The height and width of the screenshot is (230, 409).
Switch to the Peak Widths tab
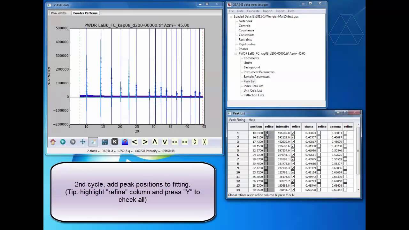[59, 13]
